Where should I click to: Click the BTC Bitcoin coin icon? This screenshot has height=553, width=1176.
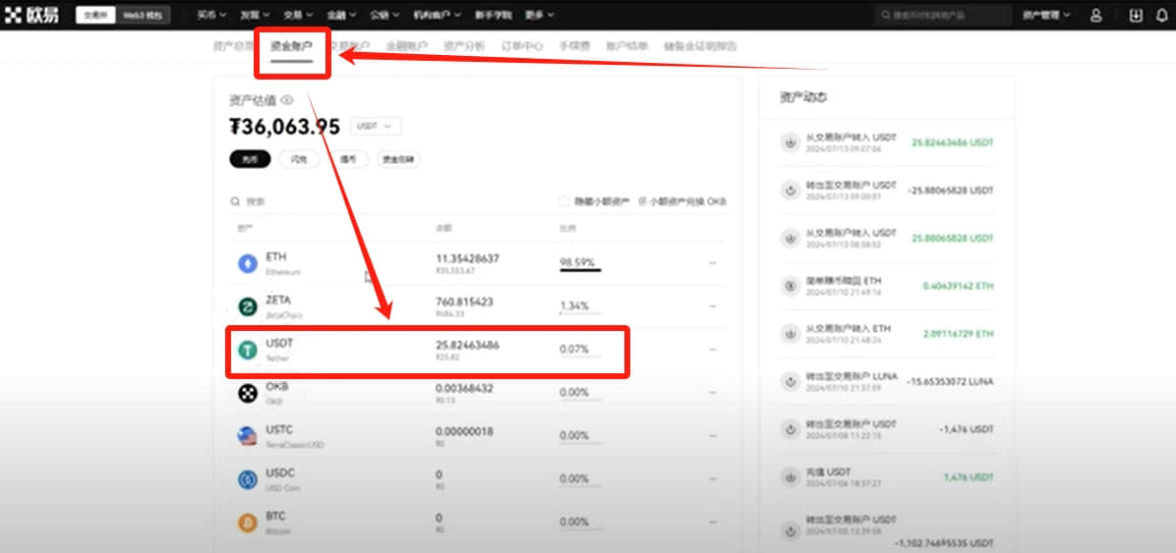[x=248, y=523]
